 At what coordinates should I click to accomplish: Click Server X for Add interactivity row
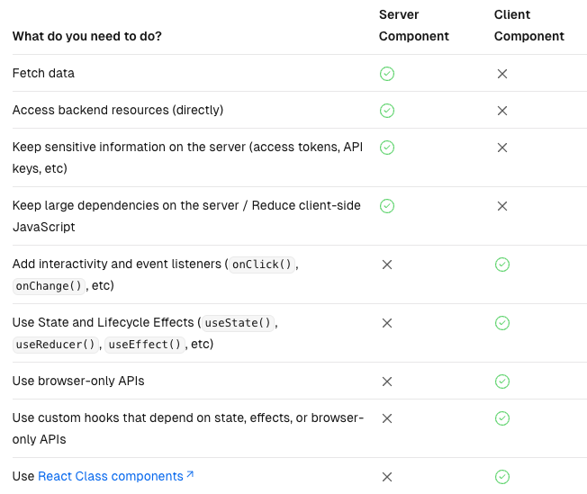tap(387, 265)
